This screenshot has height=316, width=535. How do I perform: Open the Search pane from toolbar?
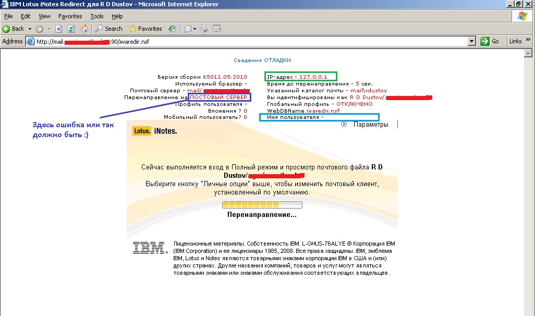108,29
